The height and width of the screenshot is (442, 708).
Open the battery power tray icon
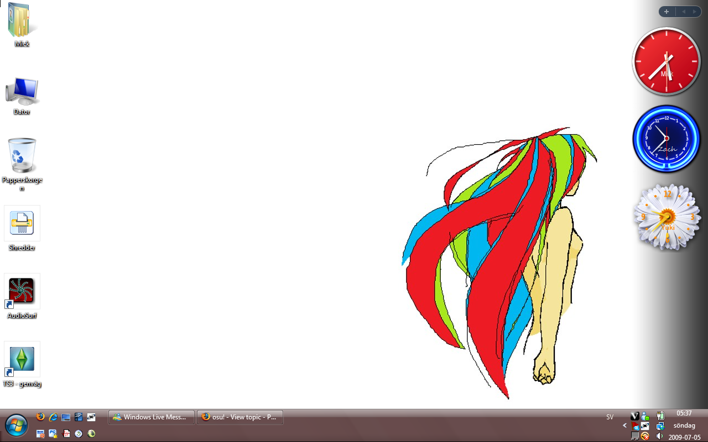point(660,415)
